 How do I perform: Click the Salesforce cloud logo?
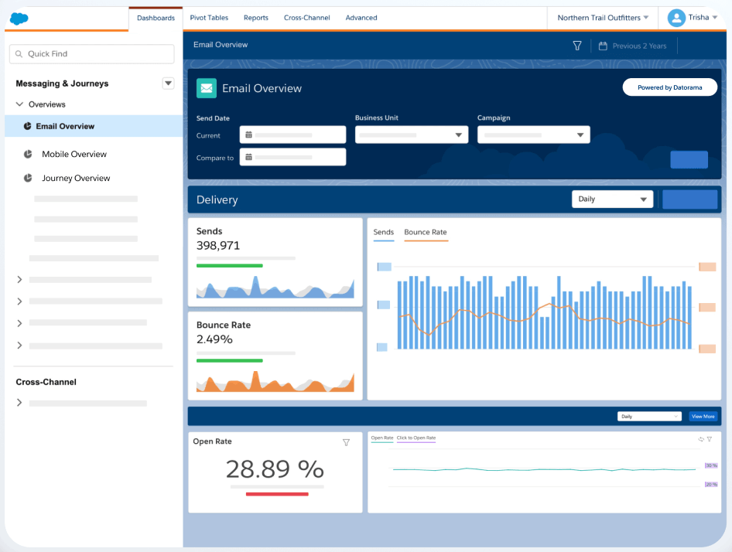click(19, 19)
